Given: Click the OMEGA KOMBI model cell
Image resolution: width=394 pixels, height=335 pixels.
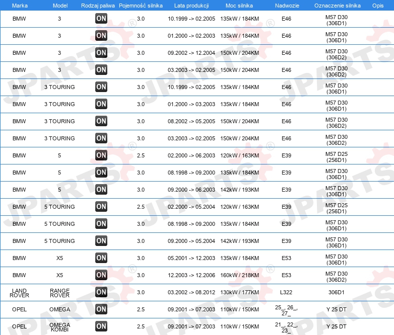Looking at the screenshot, I should pos(59,327).
